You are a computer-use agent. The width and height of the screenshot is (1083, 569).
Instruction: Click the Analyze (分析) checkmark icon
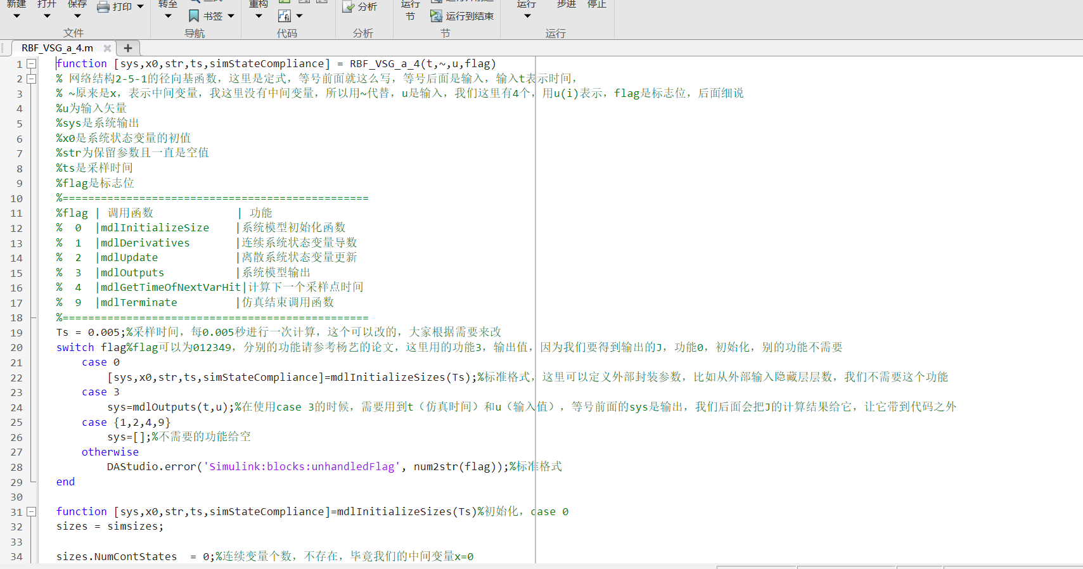349,6
